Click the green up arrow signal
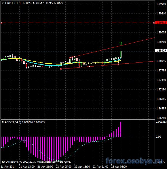 pos(121,43)
